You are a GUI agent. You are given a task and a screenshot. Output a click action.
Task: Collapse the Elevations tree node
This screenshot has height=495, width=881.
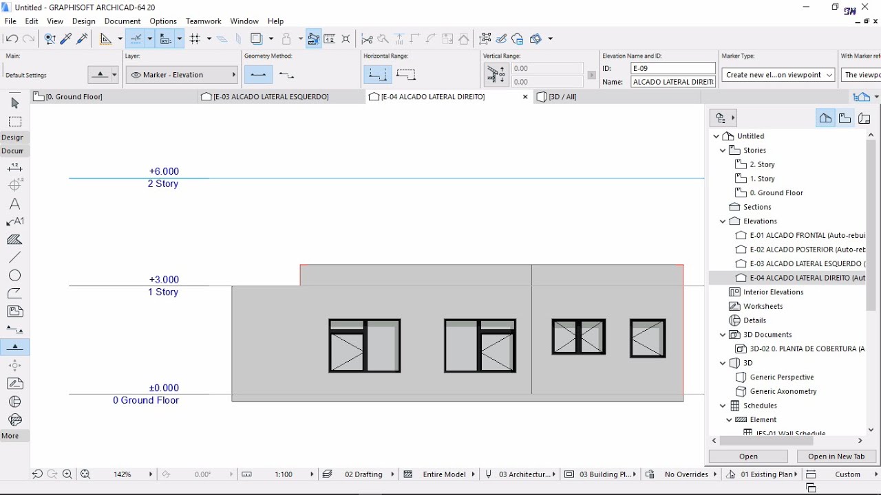(723, 221)
